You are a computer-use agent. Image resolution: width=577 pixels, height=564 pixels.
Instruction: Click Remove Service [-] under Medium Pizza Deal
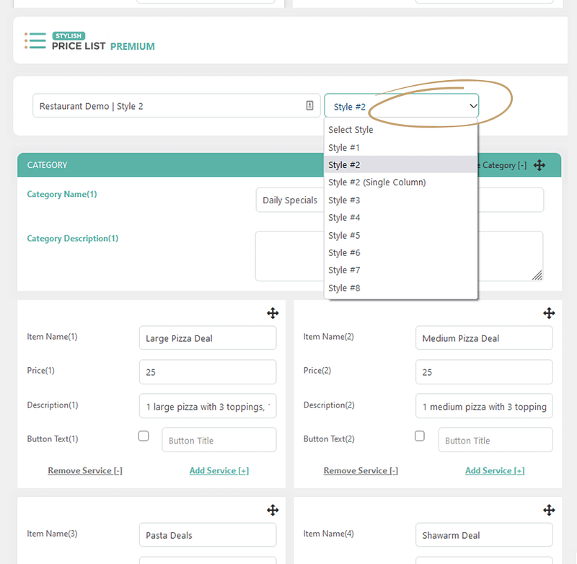361,470
